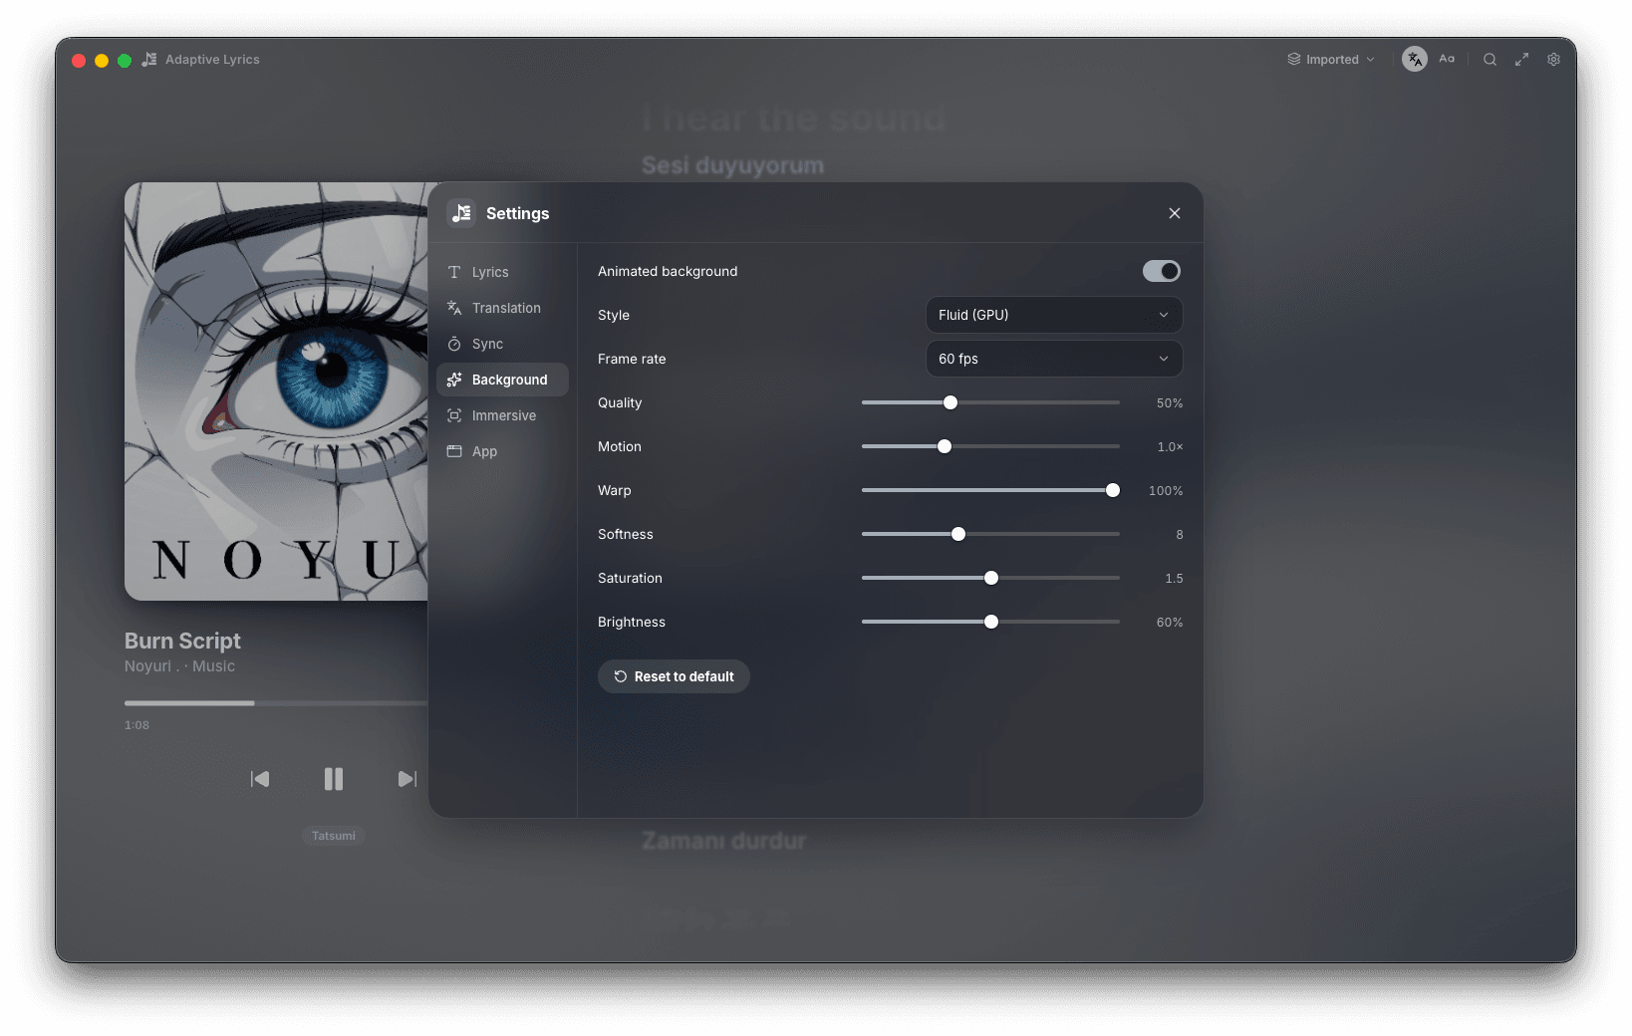Click the Adaptive Lyrics app icon in title bar
The width and height of the screenshot is (1632, 1036).
149,60
